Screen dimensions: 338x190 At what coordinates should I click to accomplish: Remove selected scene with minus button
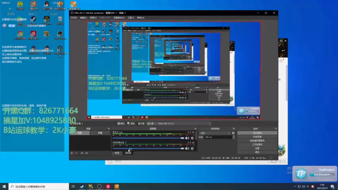pos(76,153)
